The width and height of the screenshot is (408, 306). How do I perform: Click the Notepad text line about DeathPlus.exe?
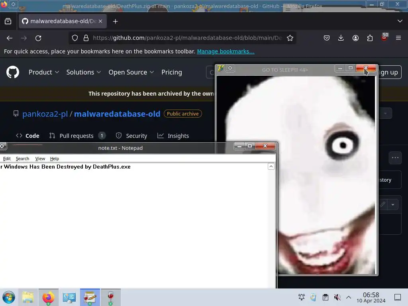[65, 167]
